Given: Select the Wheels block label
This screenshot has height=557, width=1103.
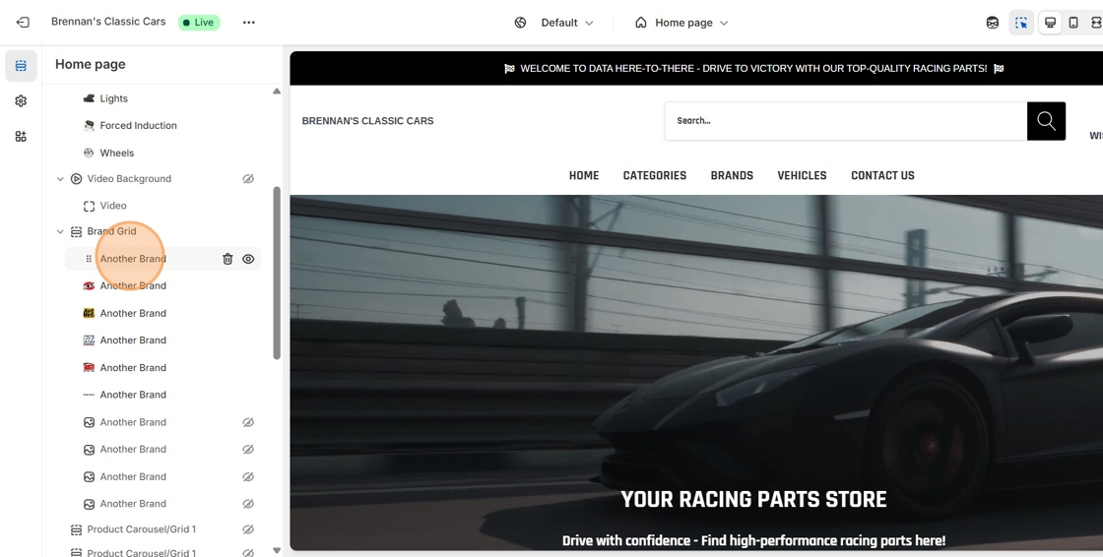Looking at the screenshot, I should point(117,153).
